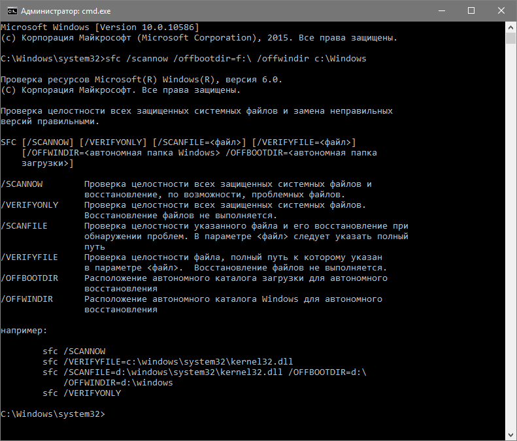Maximize the command prompt window
Screen dimensions: 517x441
pos(469,10)
